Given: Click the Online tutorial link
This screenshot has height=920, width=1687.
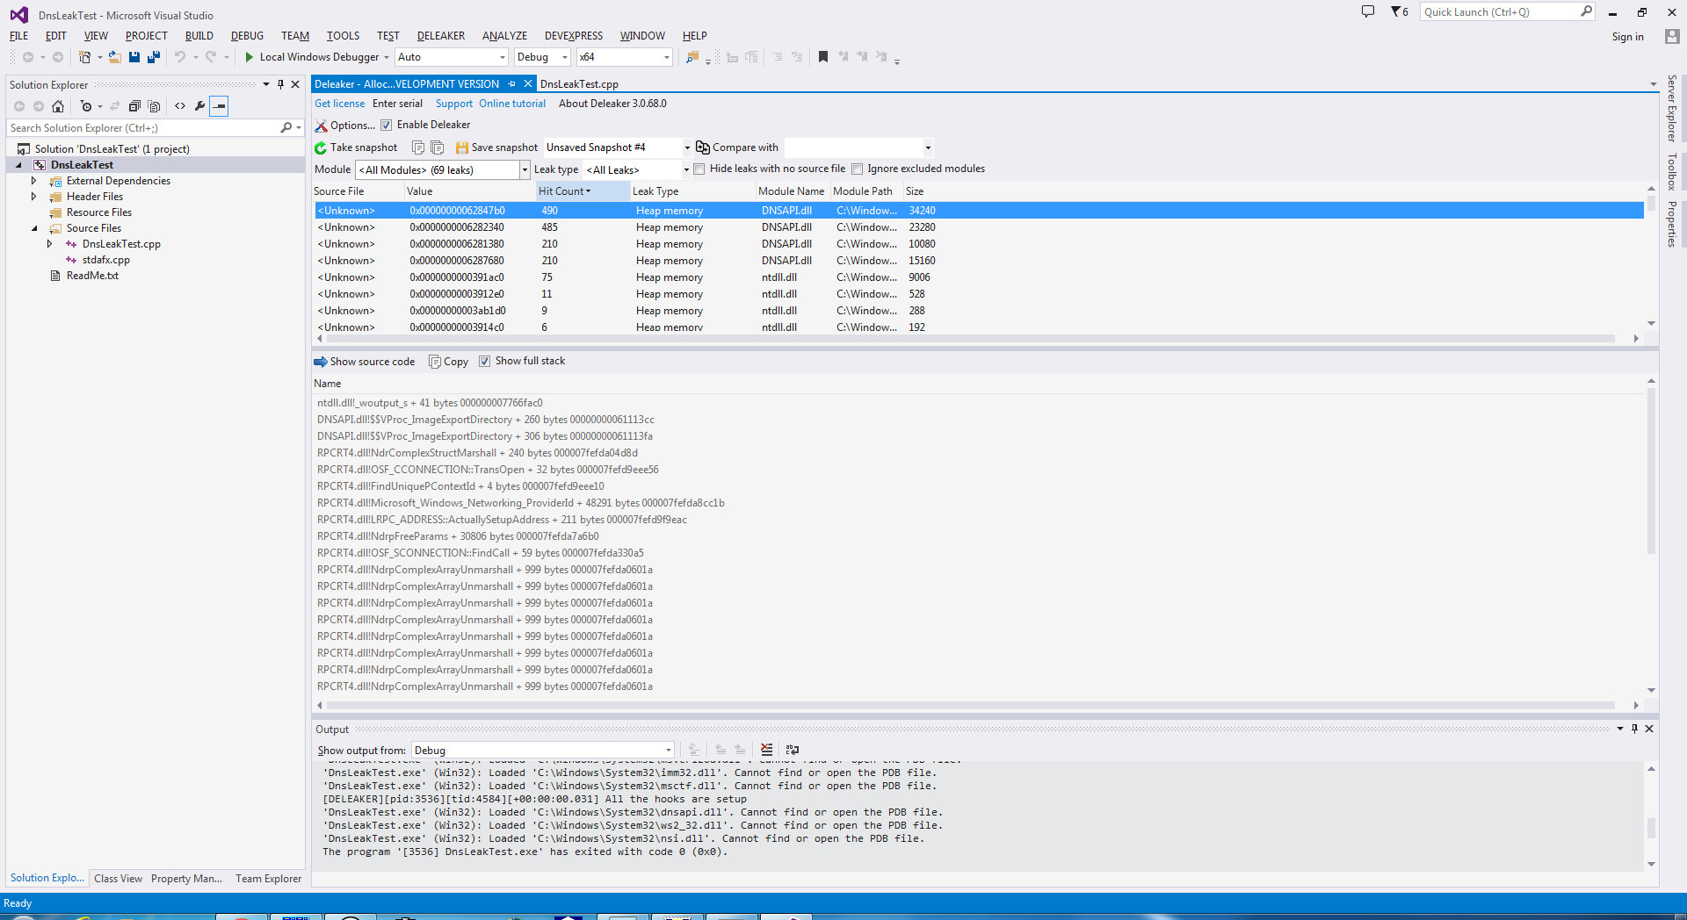Looking at the screenshot, I should tap(512, 104).
